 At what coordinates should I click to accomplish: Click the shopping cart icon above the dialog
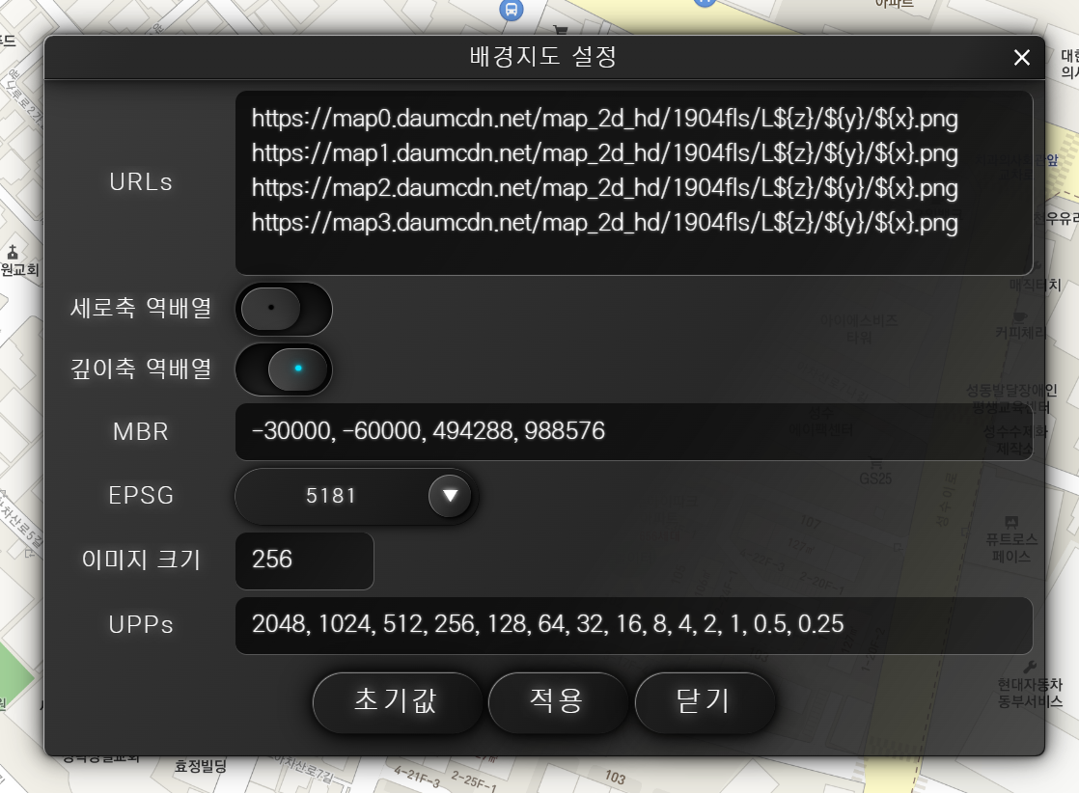coord(561,30)
